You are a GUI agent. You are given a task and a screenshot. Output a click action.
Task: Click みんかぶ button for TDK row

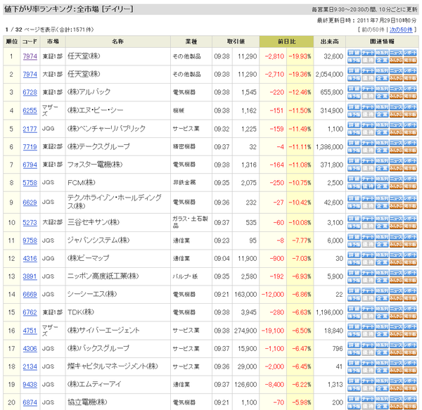pos(396,316)
